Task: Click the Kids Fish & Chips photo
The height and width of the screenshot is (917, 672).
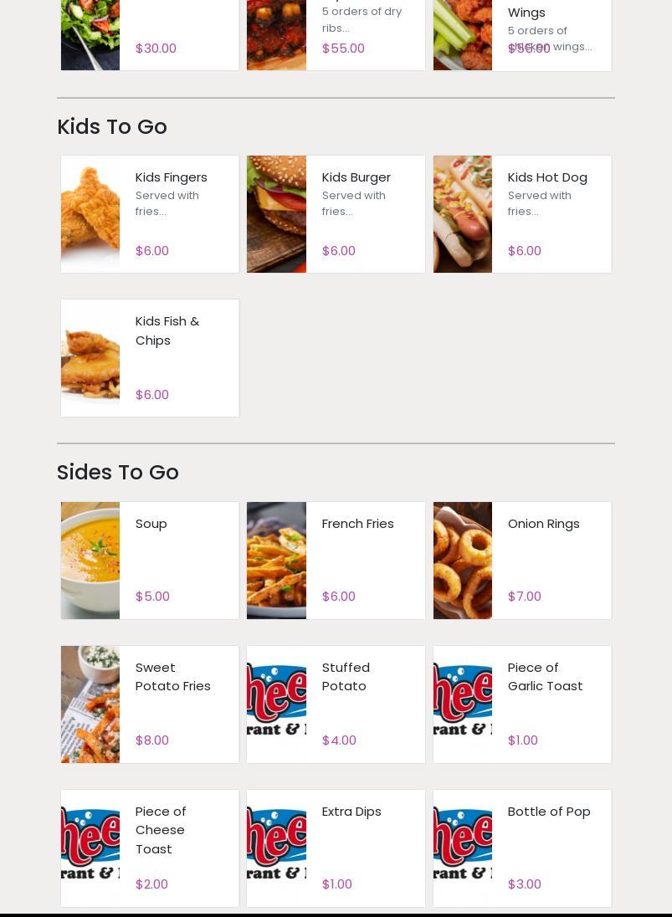Action: (90, 358)
